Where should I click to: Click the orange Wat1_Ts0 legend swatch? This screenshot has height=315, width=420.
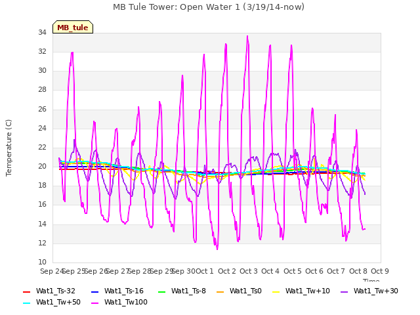pyautogui.click(x=220, y=291)
